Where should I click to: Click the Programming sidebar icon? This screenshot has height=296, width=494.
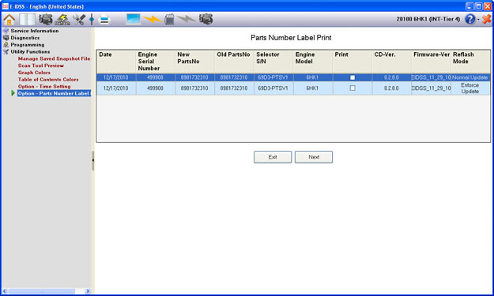[x=6, y=45]
